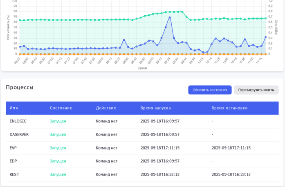
Task: Click the last blue data point on chart
Action: [x=265, y=37]
